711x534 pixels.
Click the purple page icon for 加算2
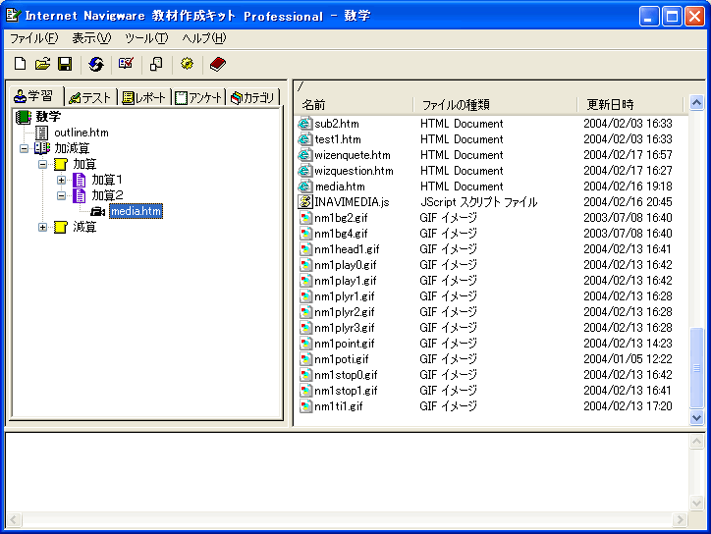[x=80, y=195]
